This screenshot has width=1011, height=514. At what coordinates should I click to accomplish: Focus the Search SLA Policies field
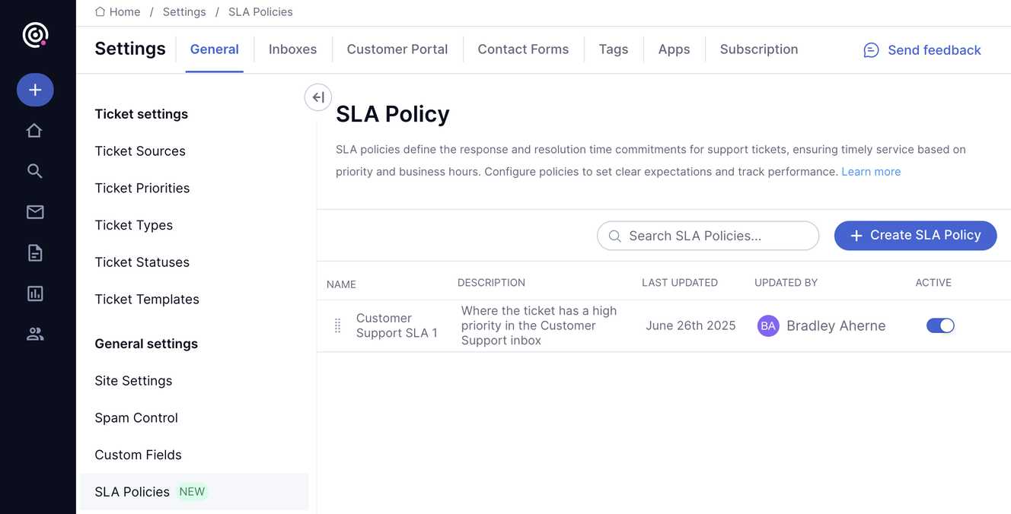708,236
